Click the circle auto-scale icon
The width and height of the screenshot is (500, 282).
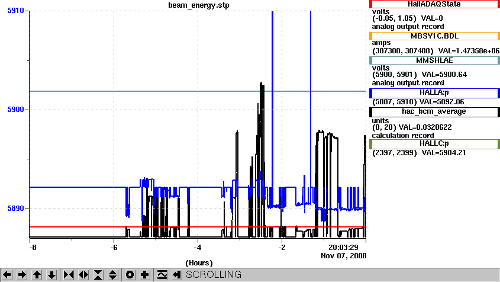pos(130,275)
